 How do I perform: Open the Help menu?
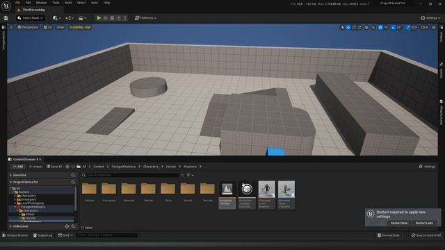(x=106, y=3)
